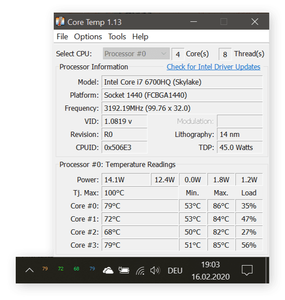Open the Help menu
This screenshot has height=300, width=285.
click(x=140, y=37)
